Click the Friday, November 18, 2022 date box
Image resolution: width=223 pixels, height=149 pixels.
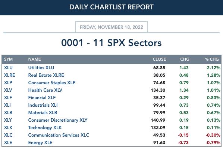(111, 27)
